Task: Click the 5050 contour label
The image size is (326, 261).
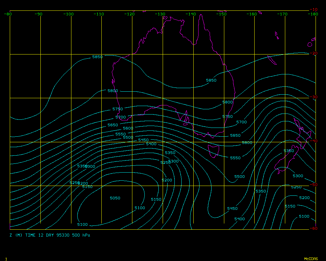Action: (x=115, y=198)
